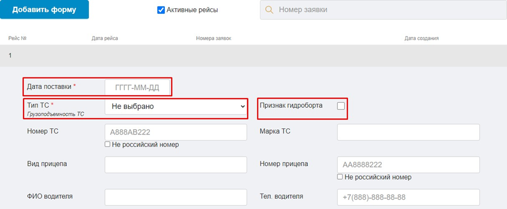Focus the Номер заявки search field
This screenshot has height=209, width=507.
[x=383, y=10]
